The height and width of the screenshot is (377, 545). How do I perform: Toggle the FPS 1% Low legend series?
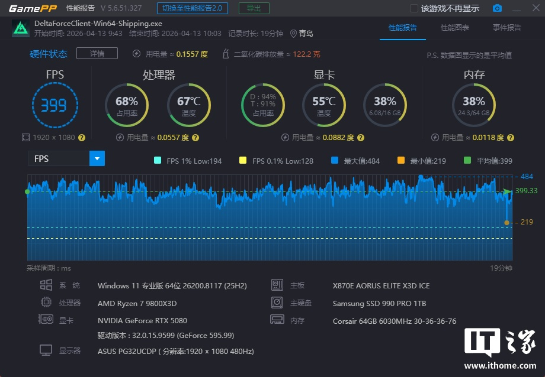point(158,161)
